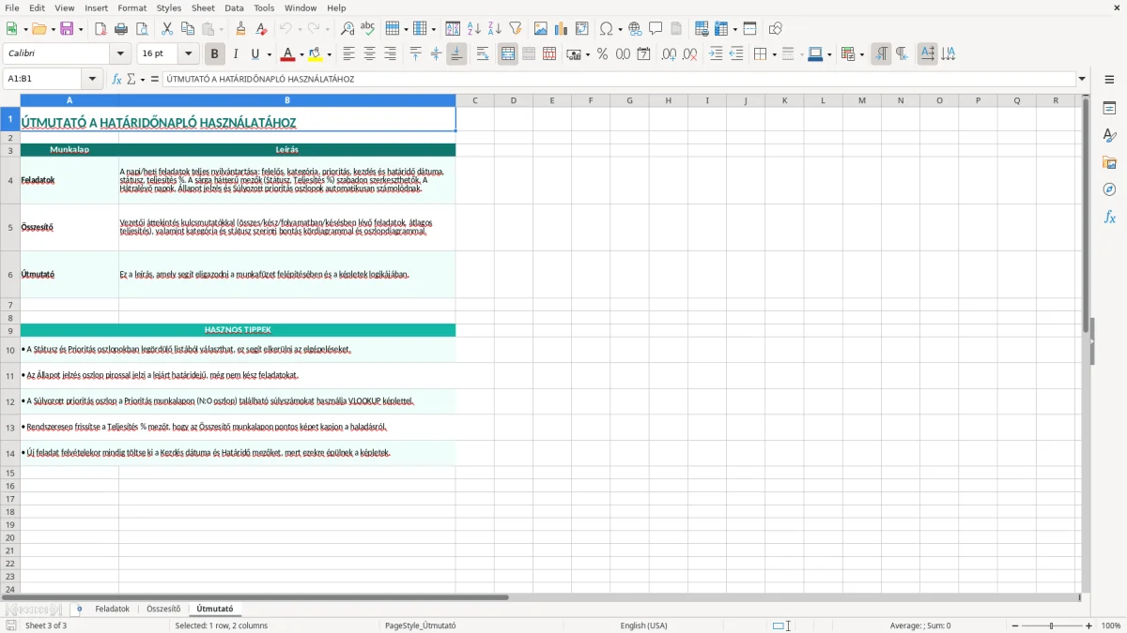The height and width of the screenshot is (633, 1127).
Task: Expand the formula bar dropdown arrow
Action: [1082, 79]
